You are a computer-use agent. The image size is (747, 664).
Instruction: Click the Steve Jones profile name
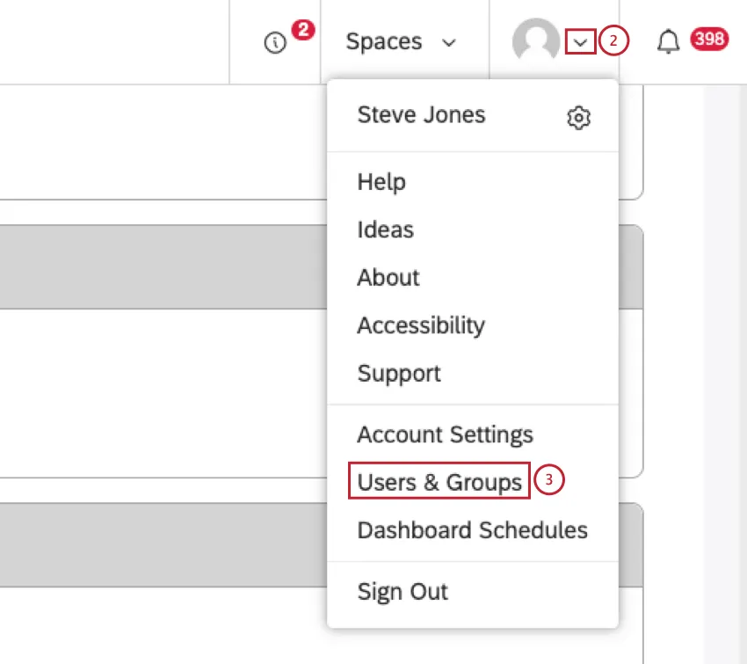[421, 114]
